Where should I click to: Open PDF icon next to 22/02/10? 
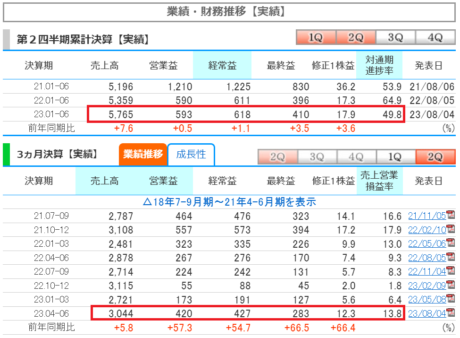(451, 229)
